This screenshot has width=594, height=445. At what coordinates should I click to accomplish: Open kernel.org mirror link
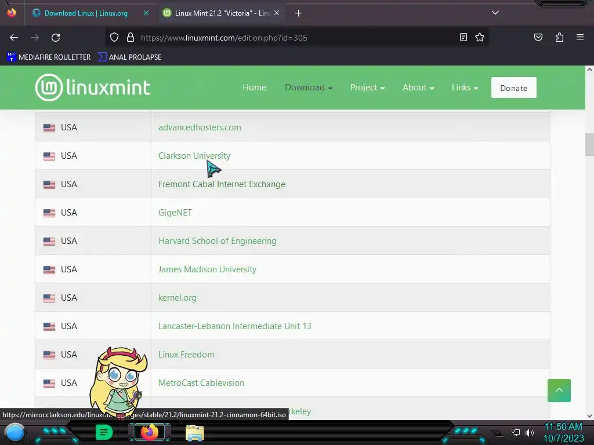pyautogui.click(x=178, y=298)
